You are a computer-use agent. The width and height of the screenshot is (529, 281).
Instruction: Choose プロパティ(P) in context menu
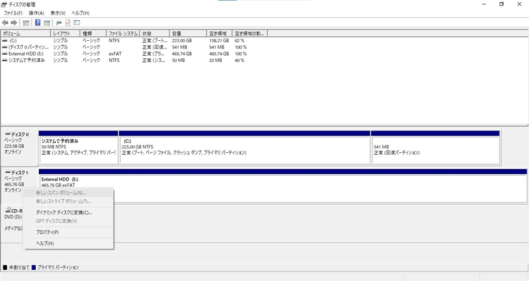(x=68, y=232)
